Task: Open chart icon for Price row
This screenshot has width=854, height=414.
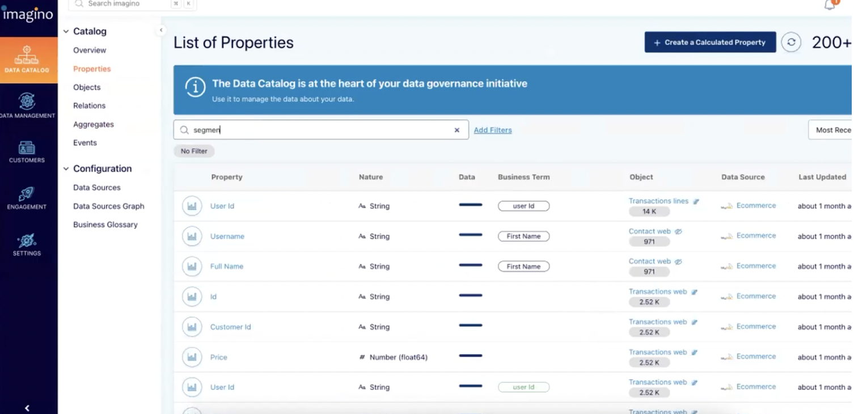Action: [192, 357]
